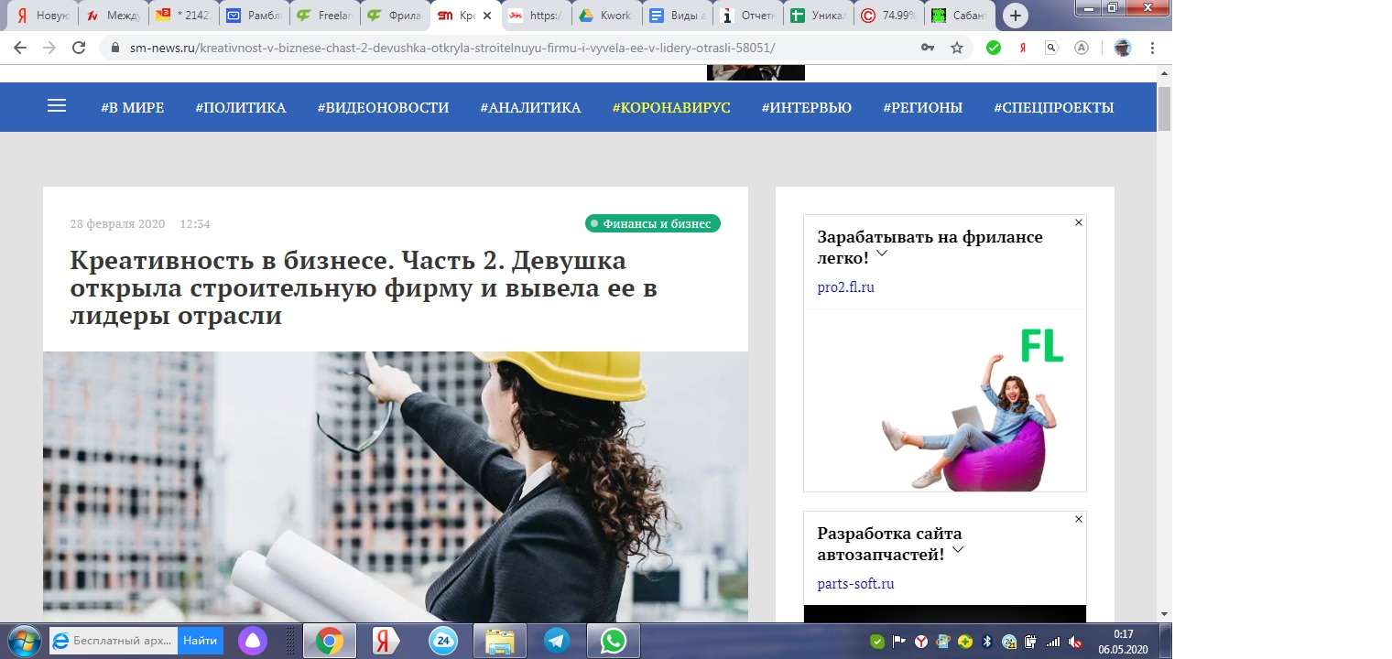
Task: Open File Explorer from the taskbar
Action: [x=500, y=641]
